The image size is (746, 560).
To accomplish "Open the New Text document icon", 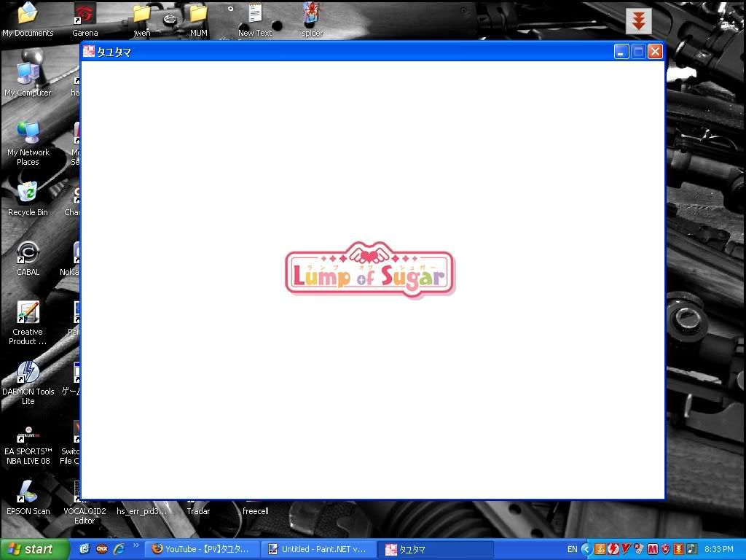I will (255, 19).
